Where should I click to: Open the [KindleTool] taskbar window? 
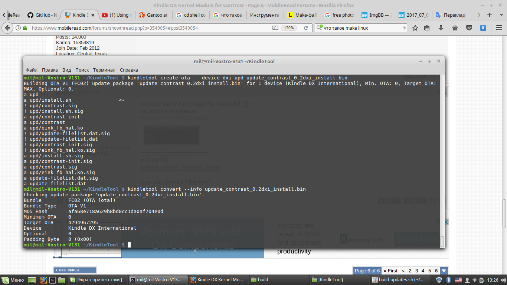pyautogui.click(x=338, y=280)
